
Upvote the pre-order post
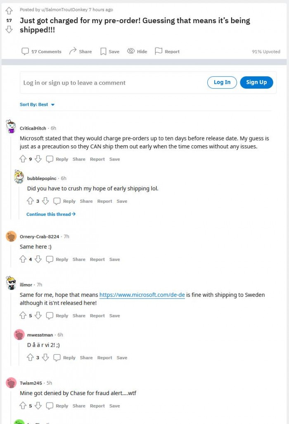pos(9,10)
